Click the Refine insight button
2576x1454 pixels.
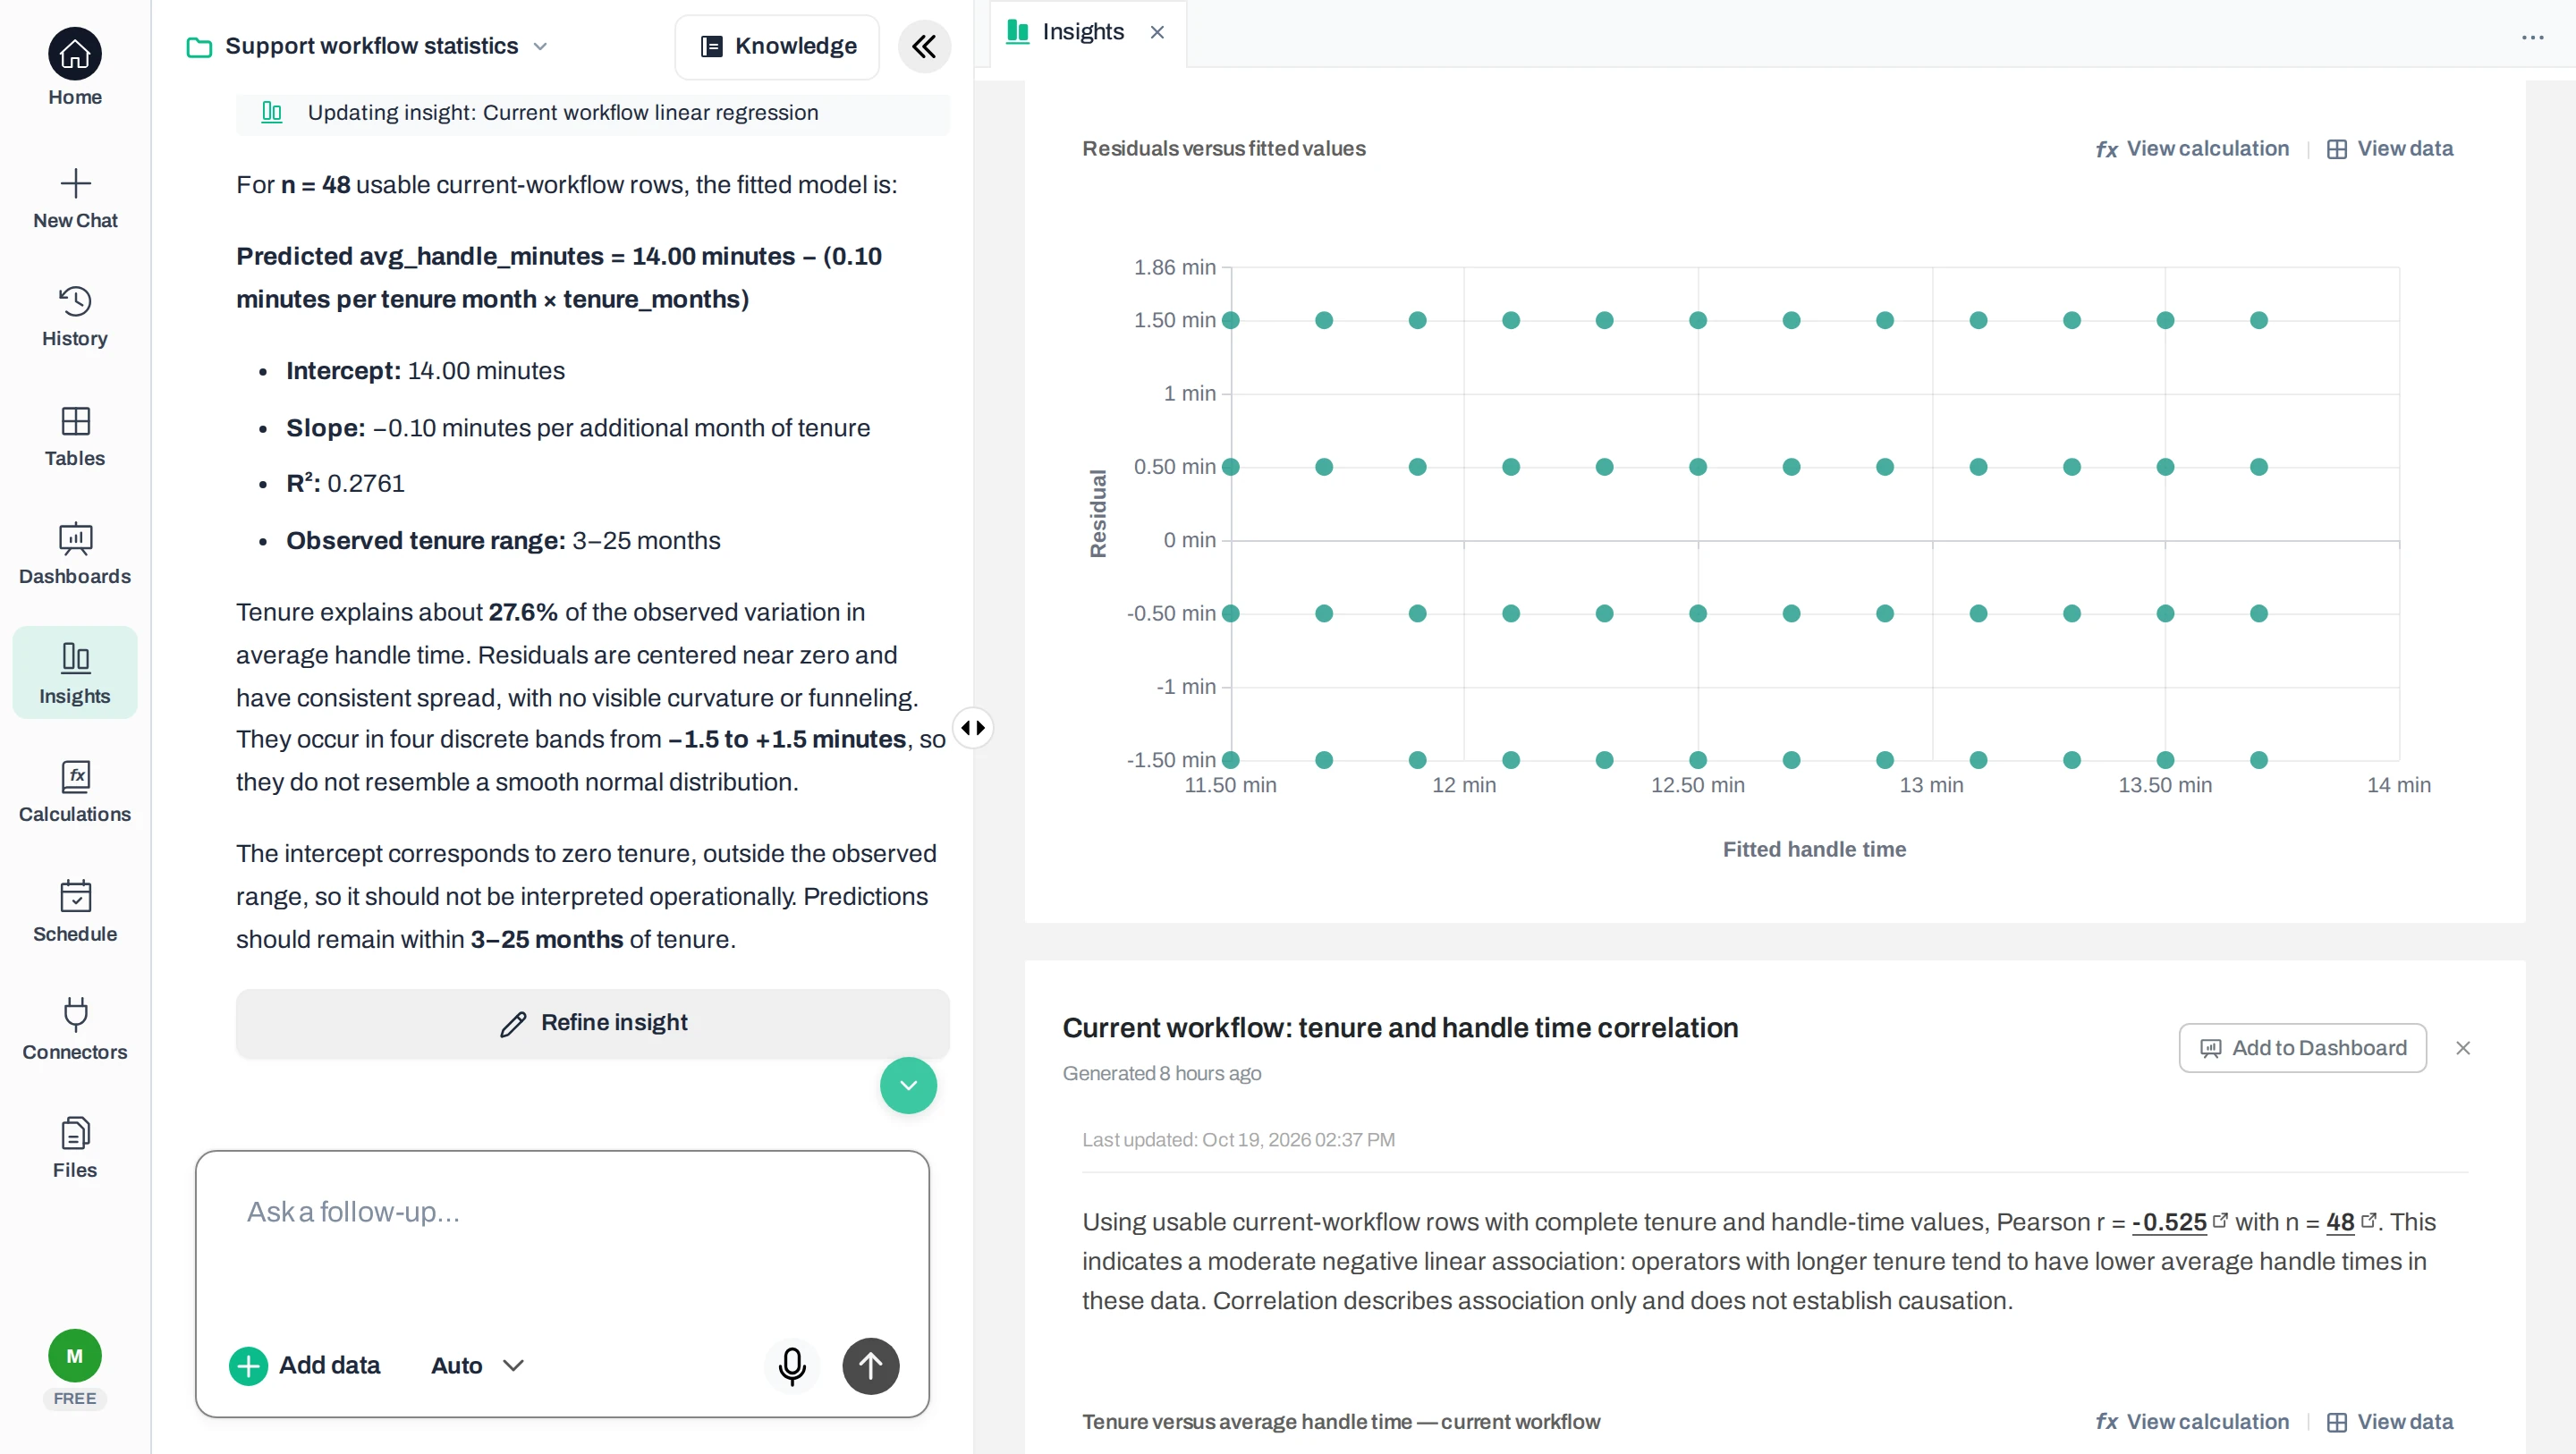pyautogui.click(x=592, y=1023)
